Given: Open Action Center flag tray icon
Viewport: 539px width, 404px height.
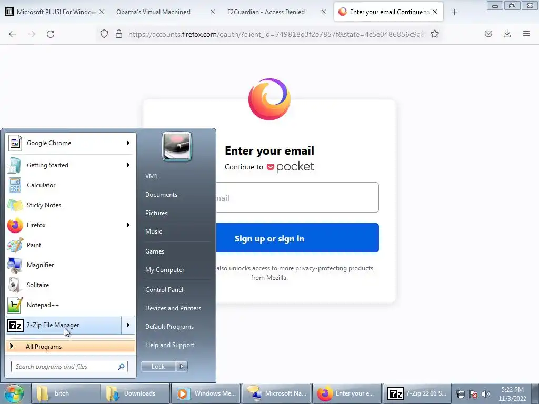Looking at the screenshot, I should [x=473, y=394].
